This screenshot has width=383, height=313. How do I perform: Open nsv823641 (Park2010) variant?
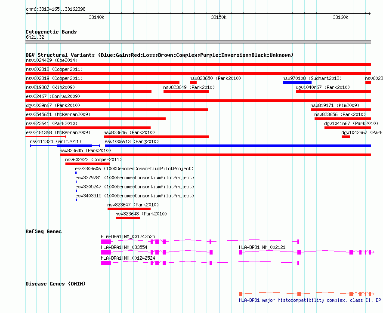click(52, 123)
